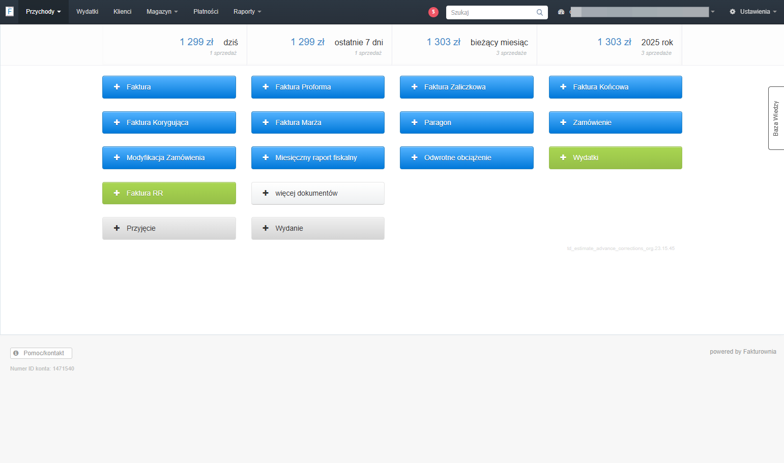Image resolution: width=784 pixels, height=463 pixels.
Task: Add a new Zamówienie
Action: coord(616,122)
